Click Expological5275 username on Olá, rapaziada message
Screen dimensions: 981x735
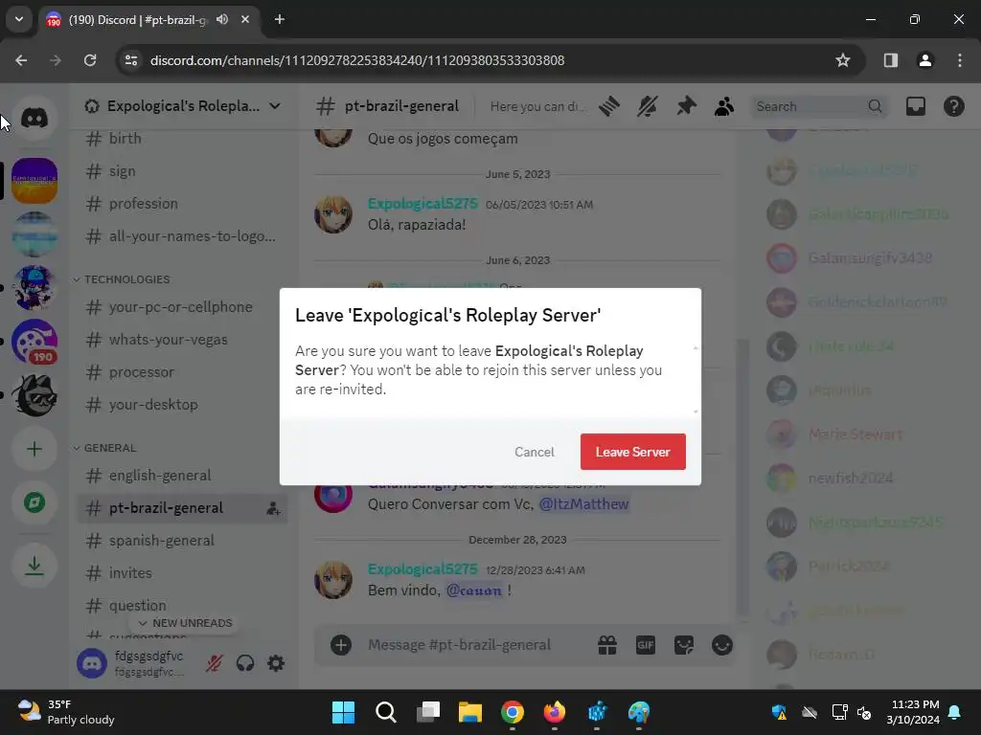(x=422, y=204)
